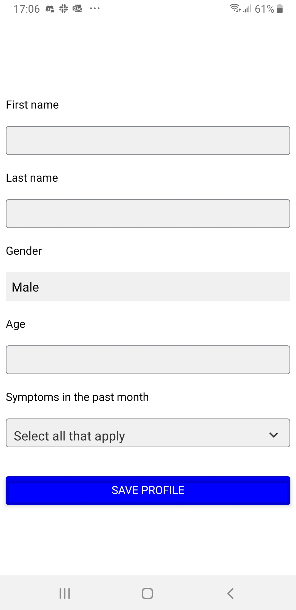Screen dimensions: 296x610
Task: Tap the 17:06 clock in status bar
Action: click(x=27, y=9)
